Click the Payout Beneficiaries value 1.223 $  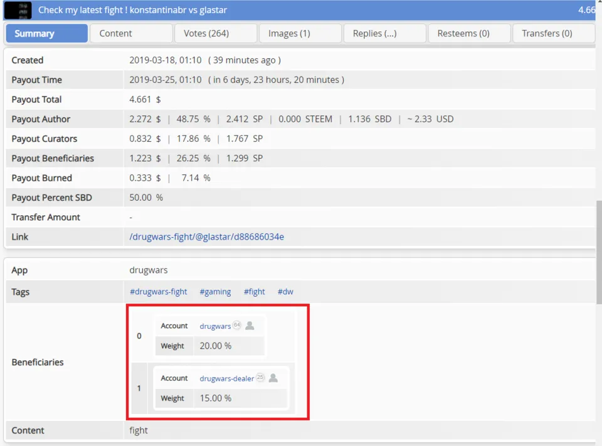(x=145, y=158)
